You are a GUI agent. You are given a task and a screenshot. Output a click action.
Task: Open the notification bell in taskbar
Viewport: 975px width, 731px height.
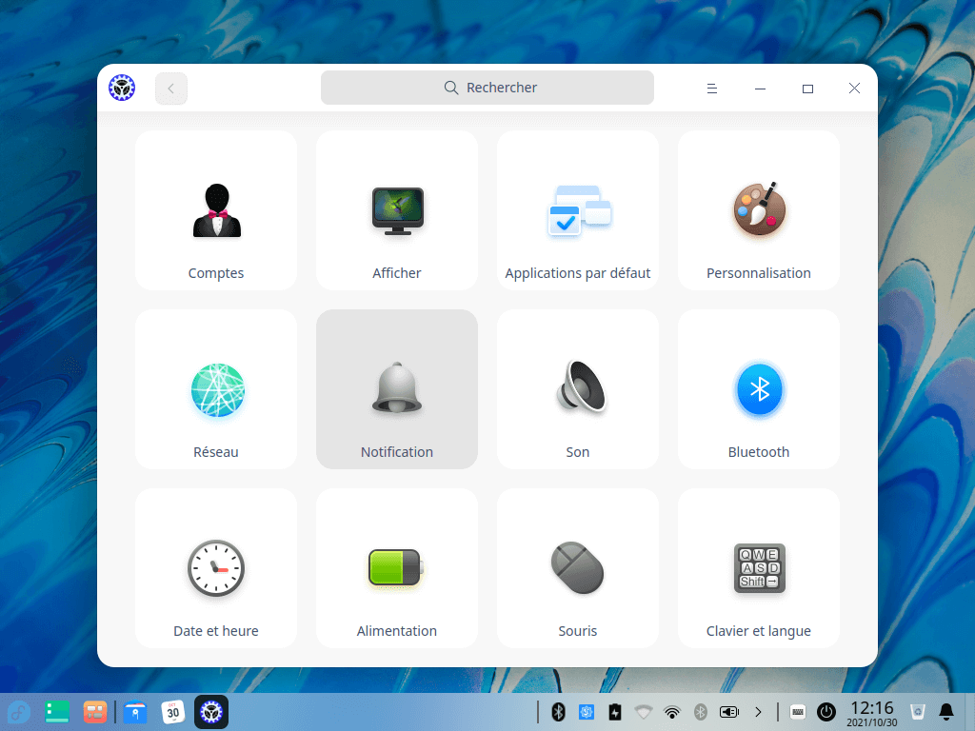(946, 712)
